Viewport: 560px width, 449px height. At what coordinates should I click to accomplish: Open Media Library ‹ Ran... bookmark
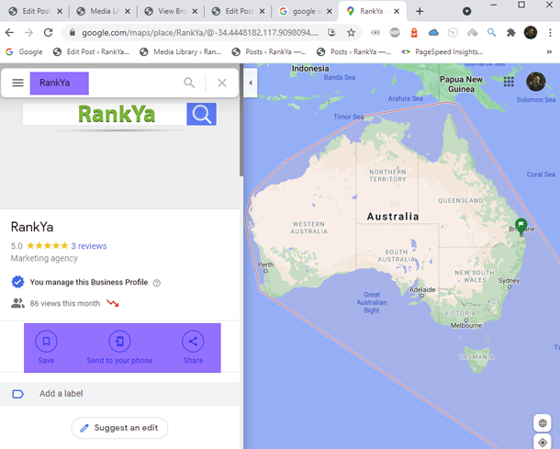(181, 51)
